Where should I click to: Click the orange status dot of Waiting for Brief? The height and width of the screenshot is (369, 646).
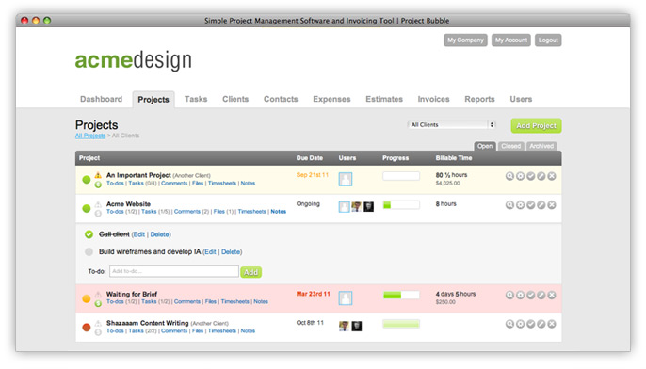pyautogui.click(x=86, y=298)
